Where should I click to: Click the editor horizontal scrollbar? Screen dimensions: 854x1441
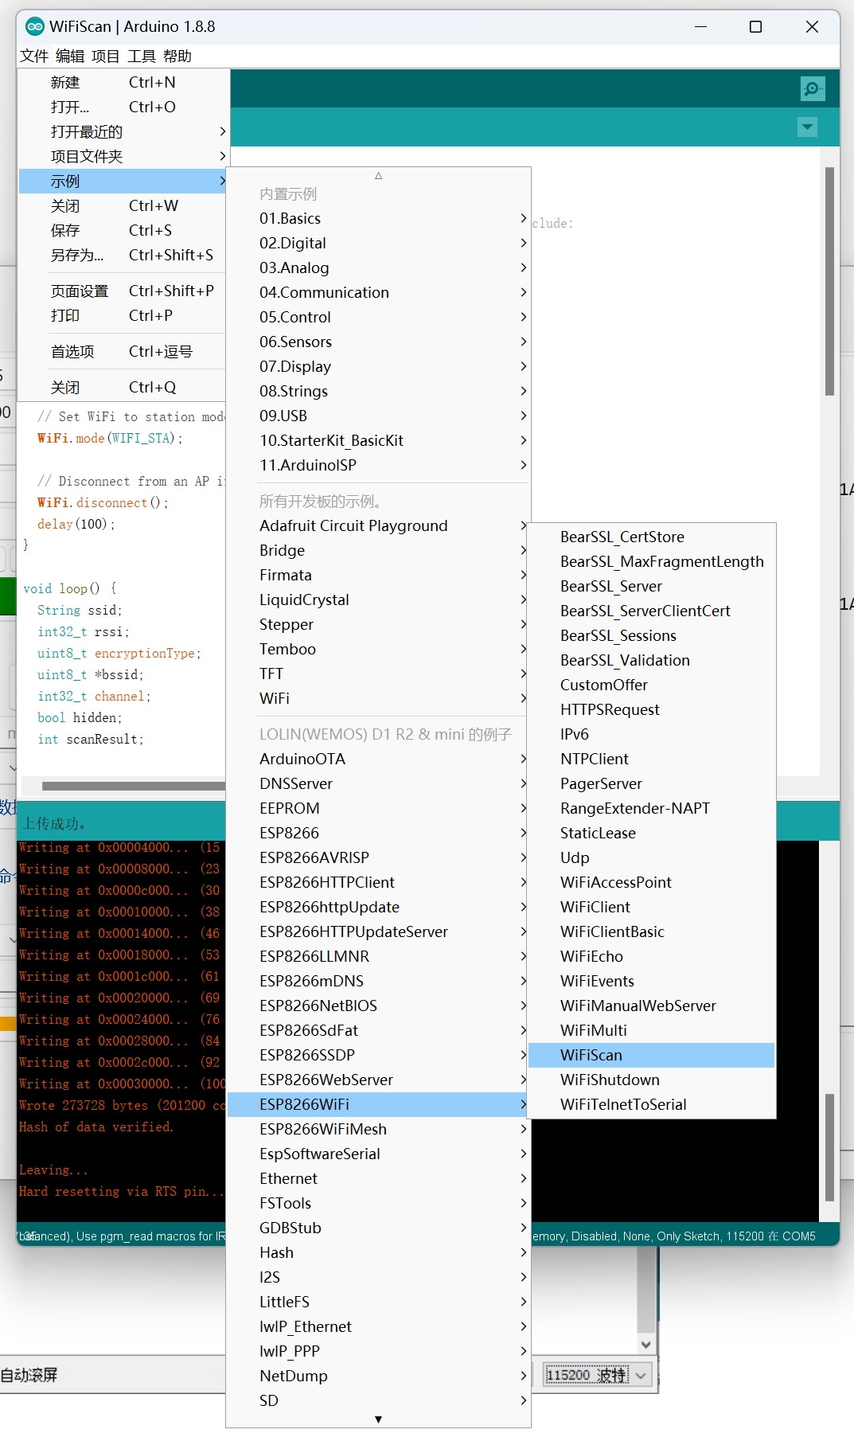tap(134, 786)
